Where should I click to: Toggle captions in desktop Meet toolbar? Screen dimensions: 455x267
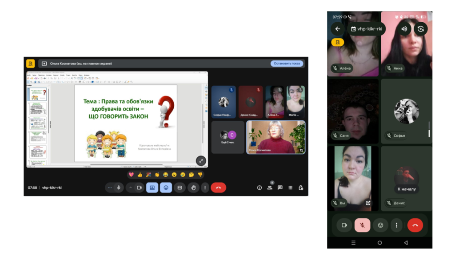pos(180,187)
